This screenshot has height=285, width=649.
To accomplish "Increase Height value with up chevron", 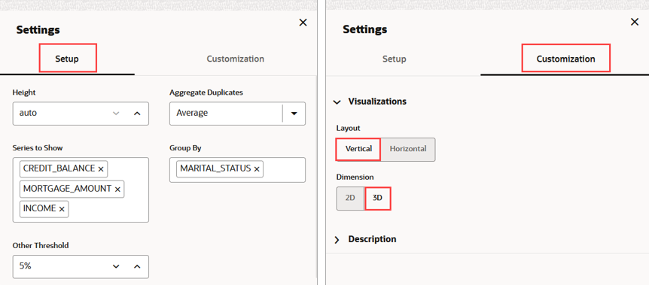I will (138, 113).
